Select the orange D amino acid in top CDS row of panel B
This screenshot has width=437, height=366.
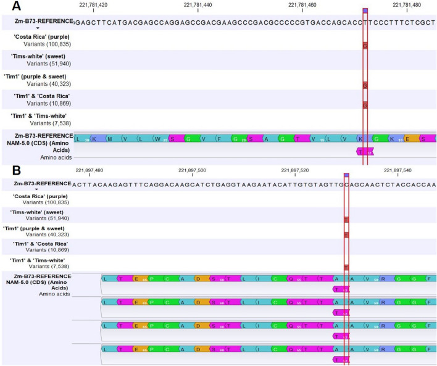[x=201, y=278]
